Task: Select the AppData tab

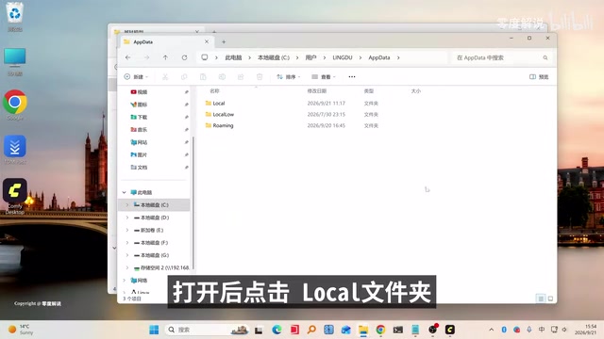Action: (166, 41)
